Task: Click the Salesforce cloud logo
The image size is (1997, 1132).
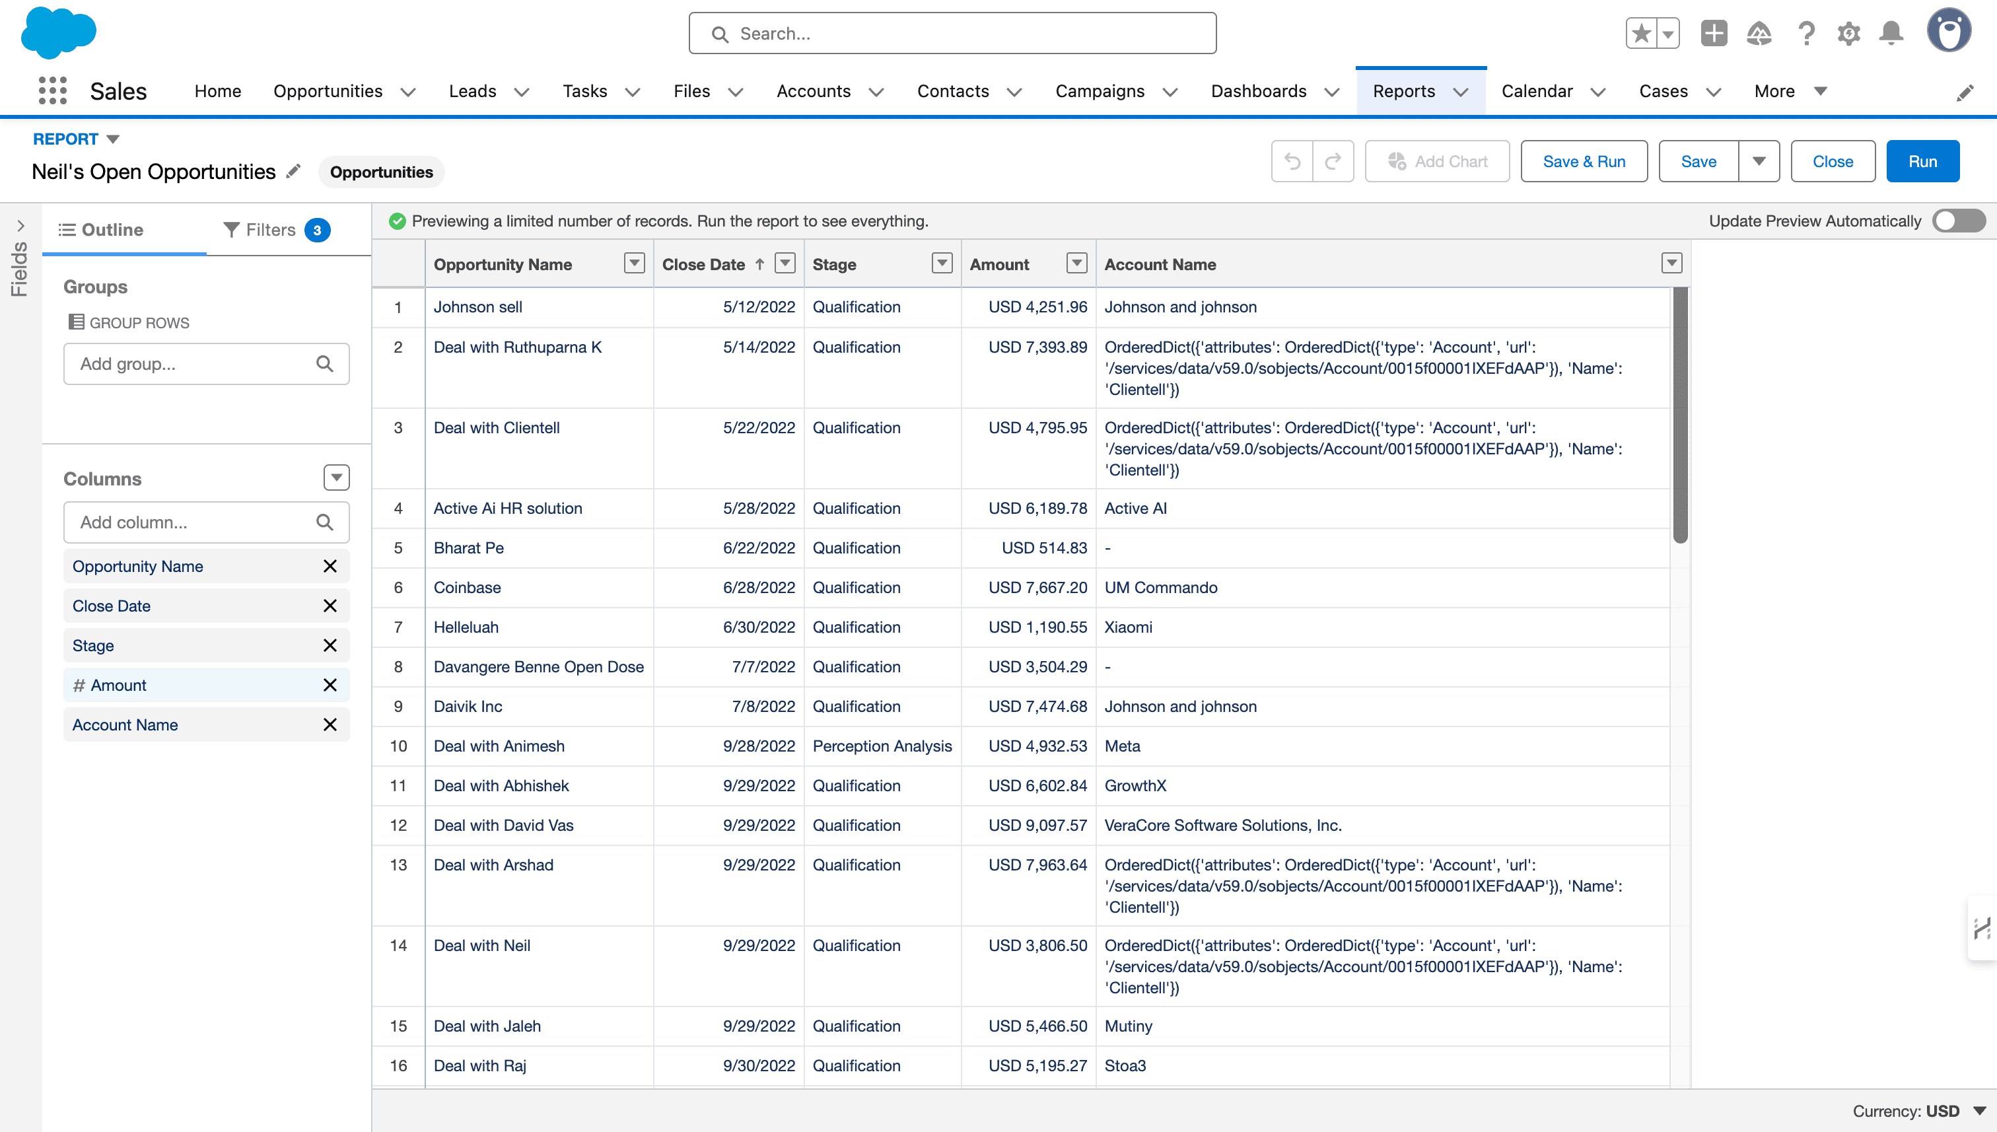Action: [58, 32]
